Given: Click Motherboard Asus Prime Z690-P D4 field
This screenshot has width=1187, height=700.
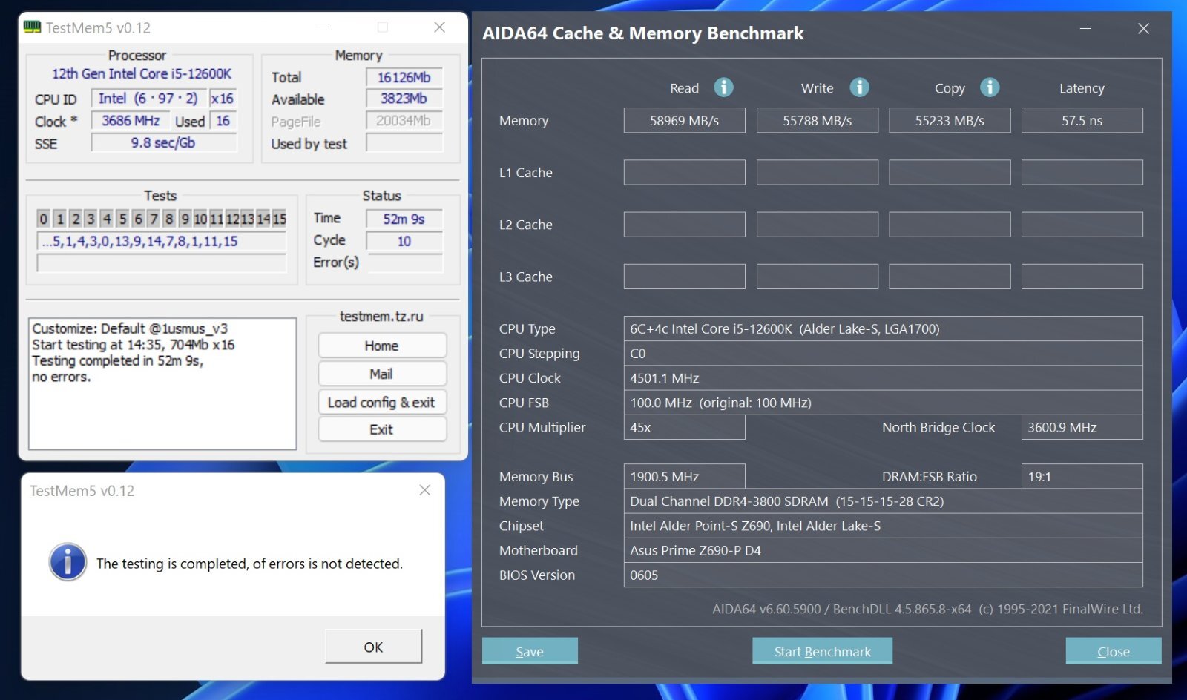Looking at the screenshot, I should [883, 550].
